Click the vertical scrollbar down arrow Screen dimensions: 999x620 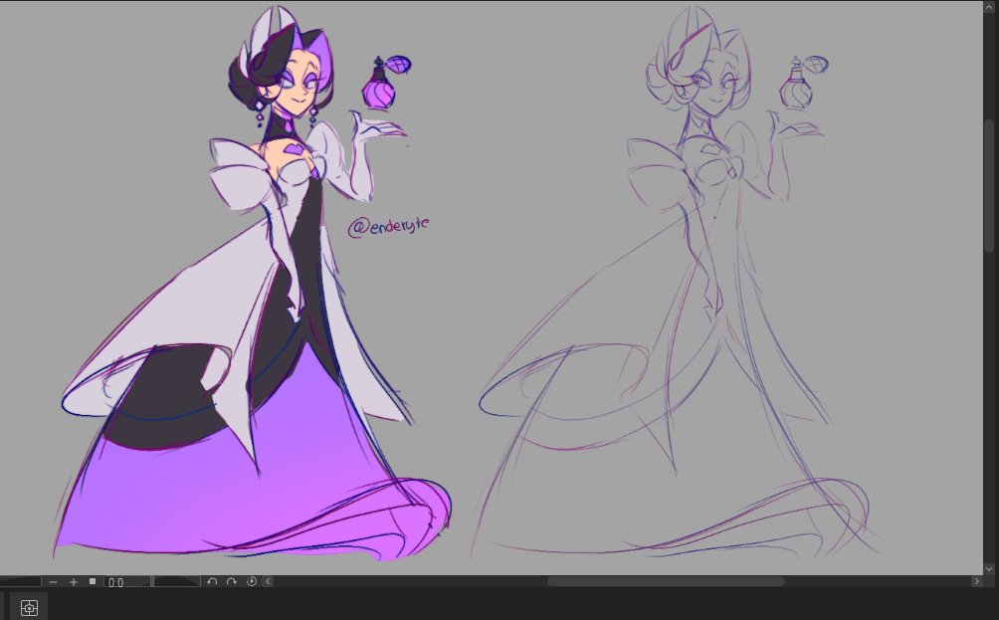click(989, 568)
